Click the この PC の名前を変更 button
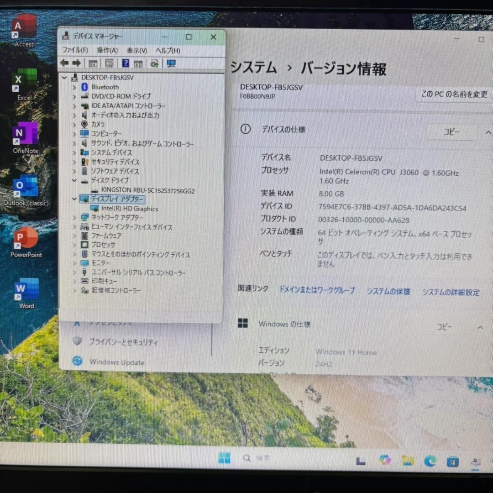 (454, 94)
